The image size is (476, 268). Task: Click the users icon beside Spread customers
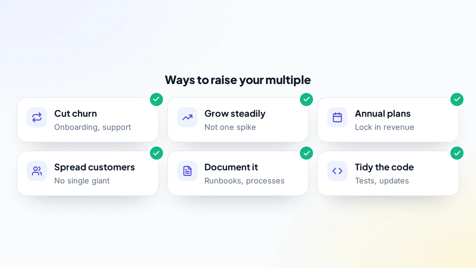pos(37,171)
